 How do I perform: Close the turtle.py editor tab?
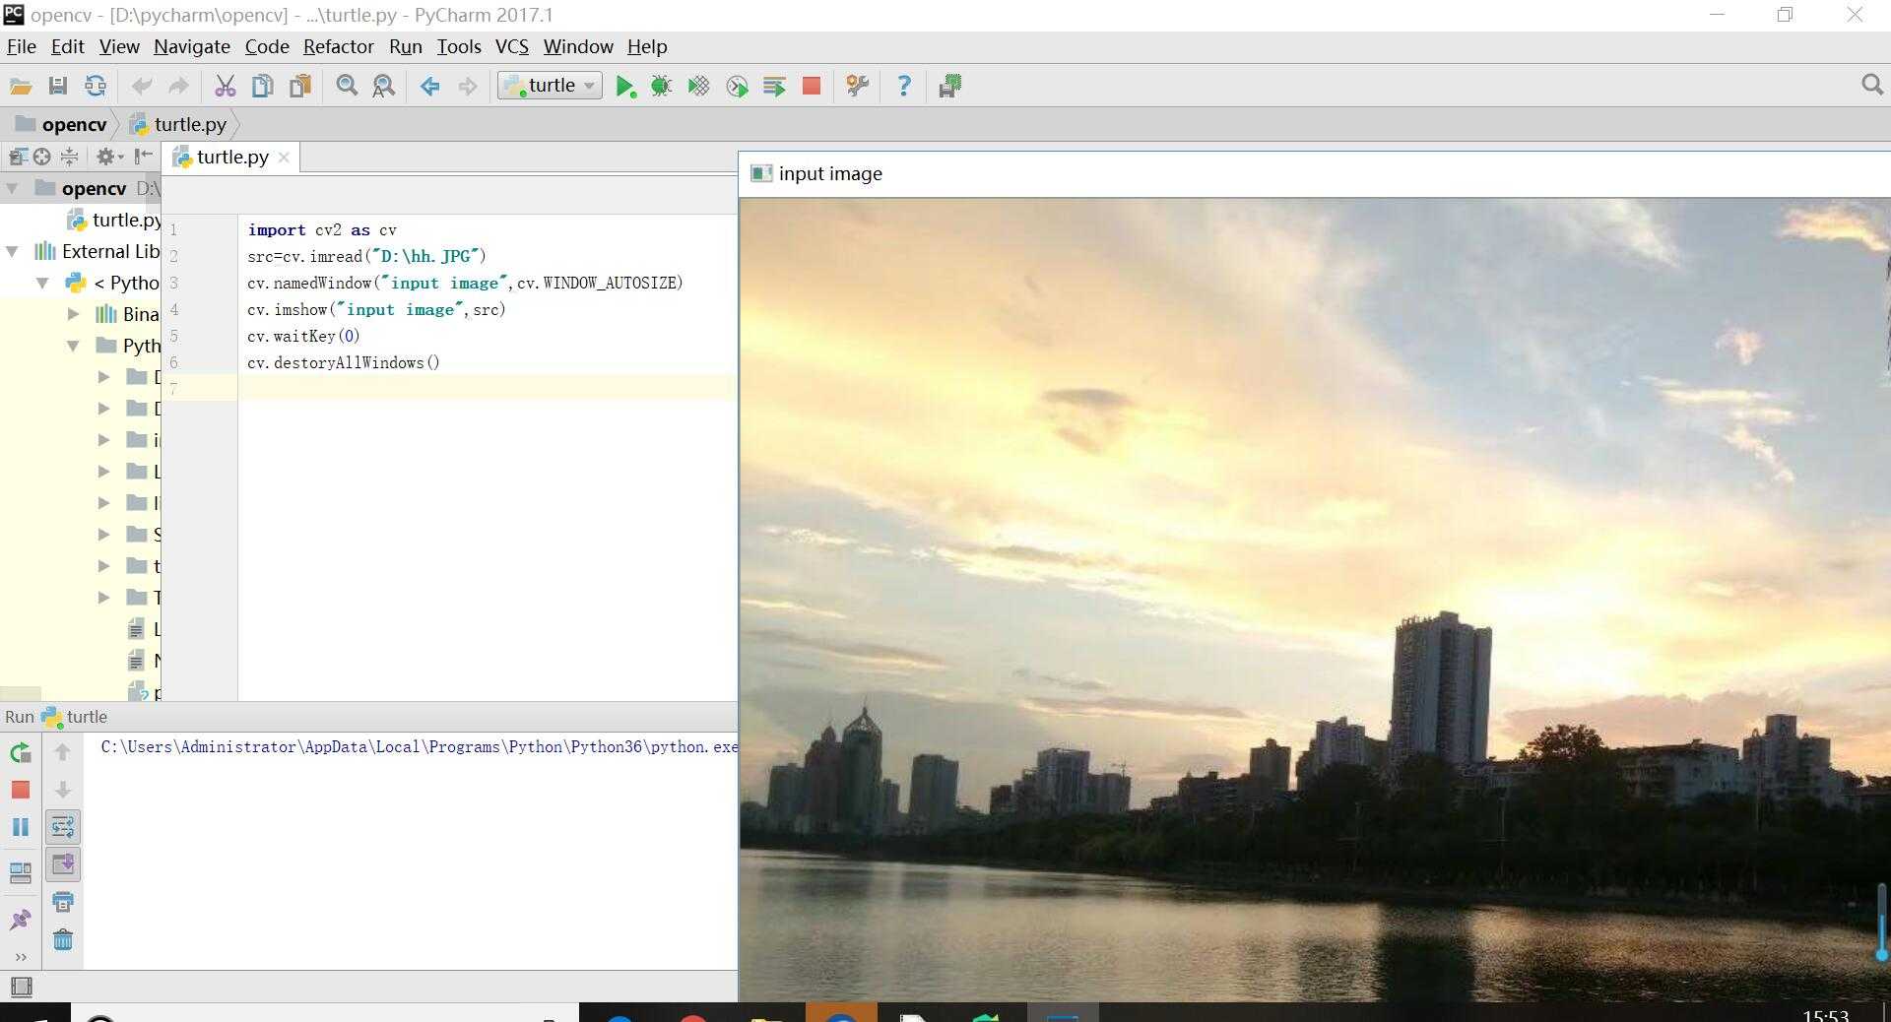click(x=284, y=158)
